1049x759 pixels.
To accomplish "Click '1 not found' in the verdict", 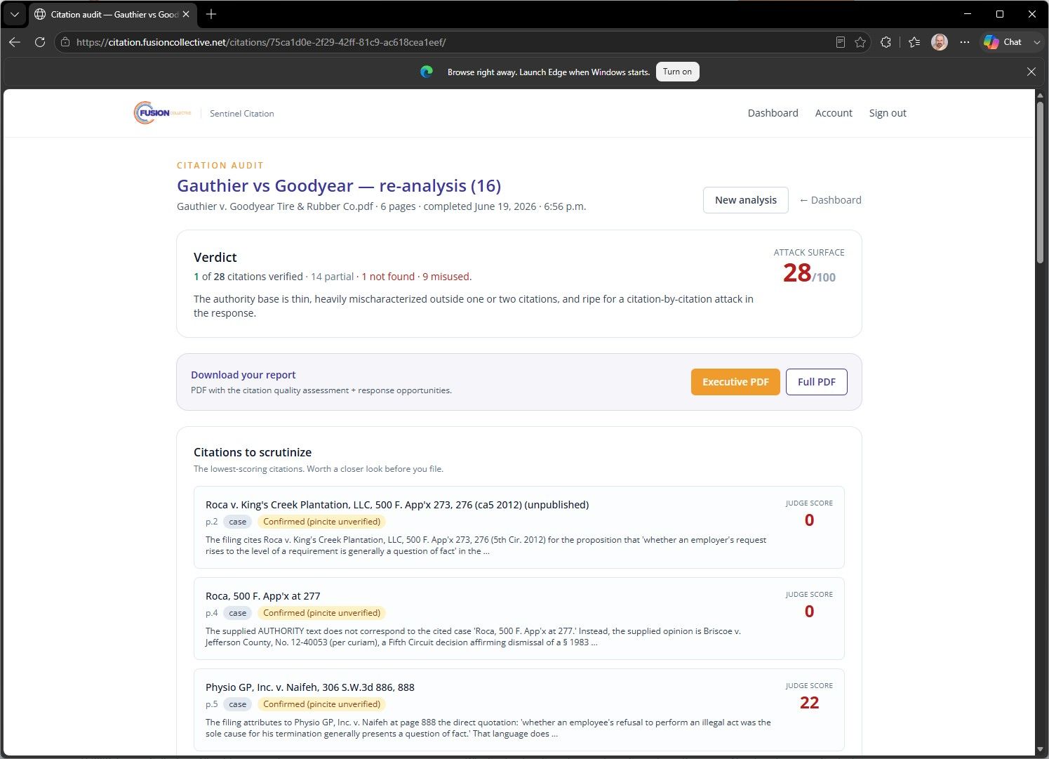I will point(388,277).
